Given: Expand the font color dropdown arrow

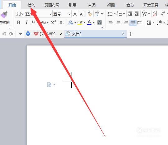Looking at the screenshot, I should click(x=94, y=22).
